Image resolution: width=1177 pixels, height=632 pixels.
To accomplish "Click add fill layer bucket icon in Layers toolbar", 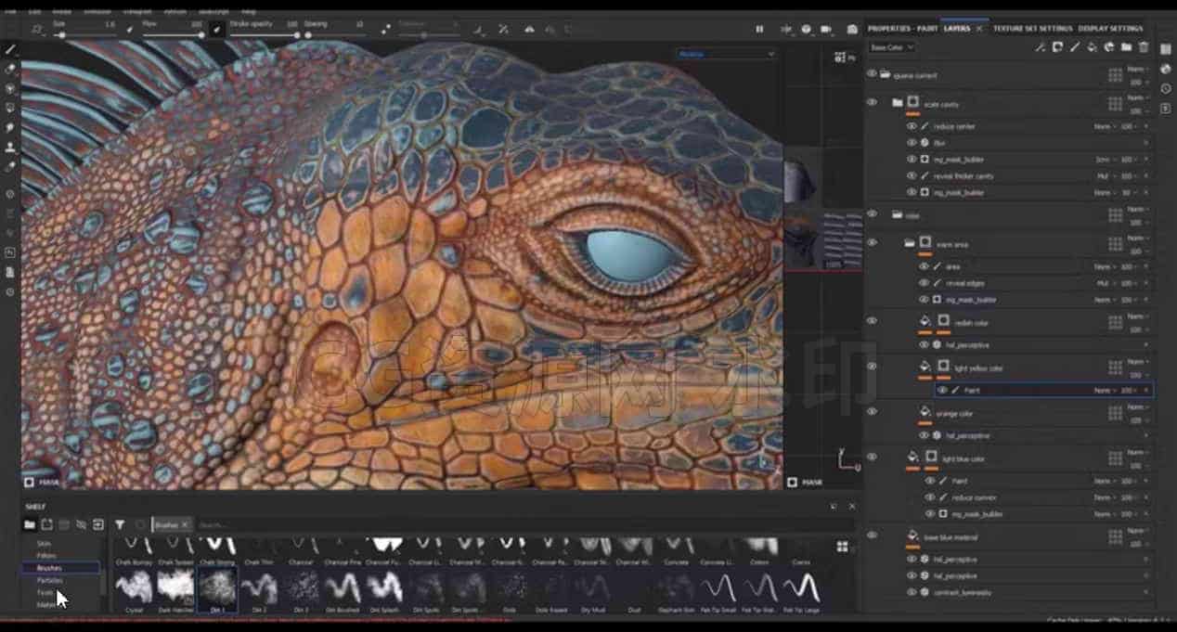I will point(1093,47).
